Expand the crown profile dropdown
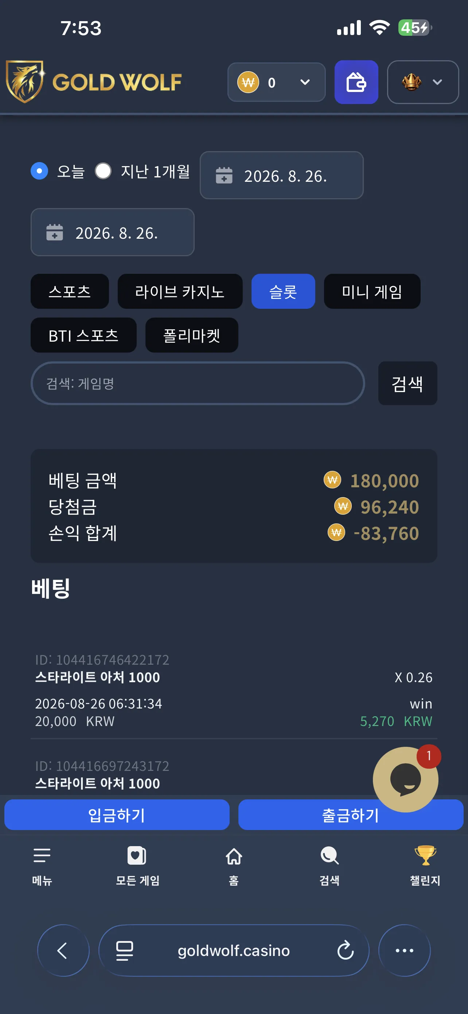 coord(423,82)
